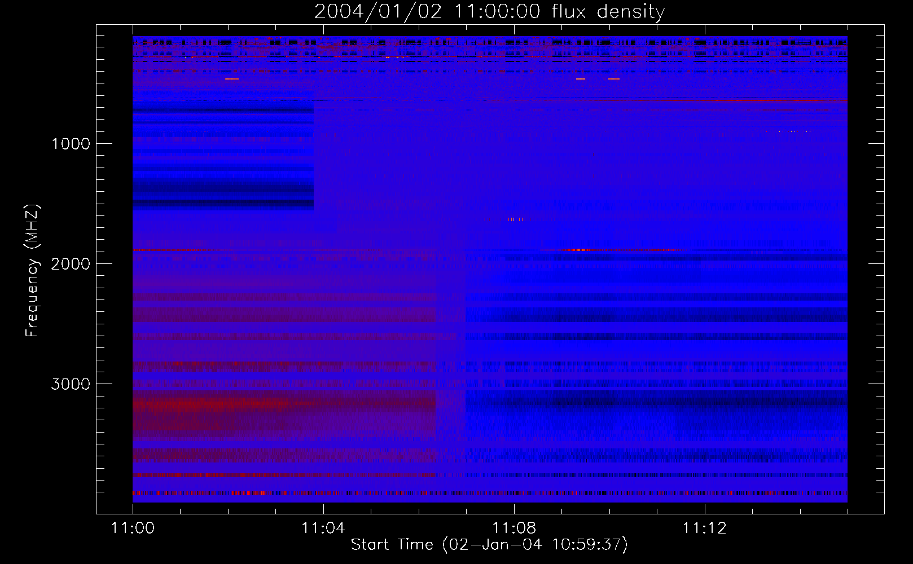Click the 2000 frequency tick label
Image resolution: width=913 pixels, height=564 pixels.
click(71, 264)
